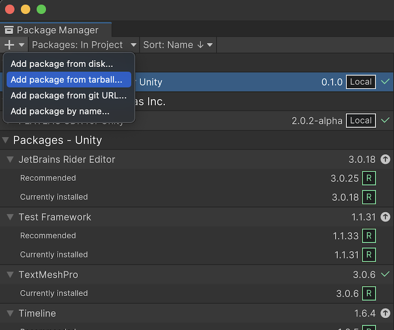
Task: Click R badge for Test Framework 1.1.33
Action: (x=369, y=236)
